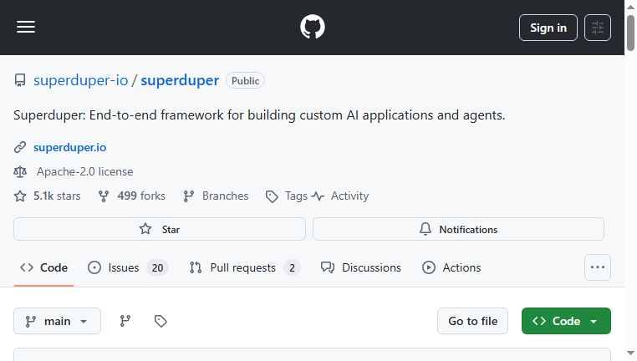Screen dimensions: 637x361
Task: Click the Notifications bell button
Action: (x=458, y=229)
